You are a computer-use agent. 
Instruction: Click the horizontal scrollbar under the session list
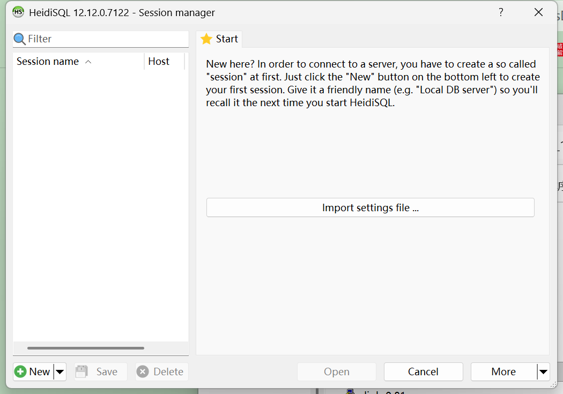tap(86, 348)
